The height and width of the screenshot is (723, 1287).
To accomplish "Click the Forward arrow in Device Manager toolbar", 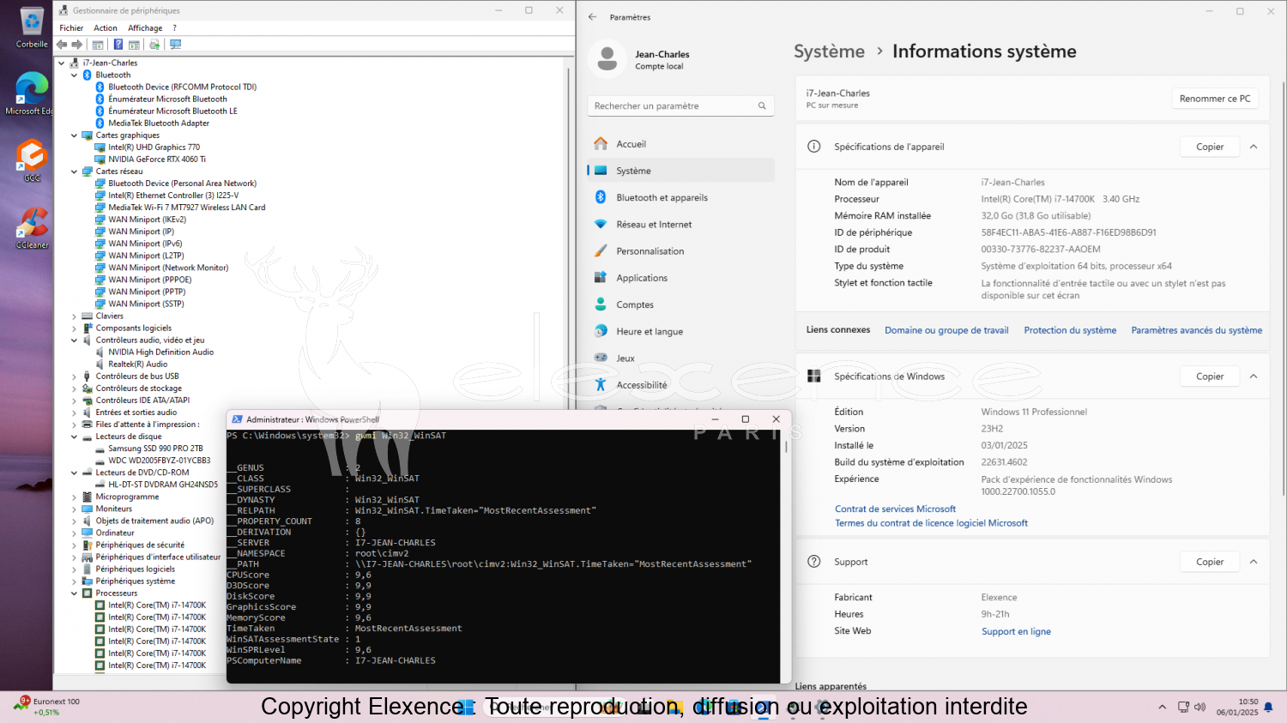I will click(77, 45).
